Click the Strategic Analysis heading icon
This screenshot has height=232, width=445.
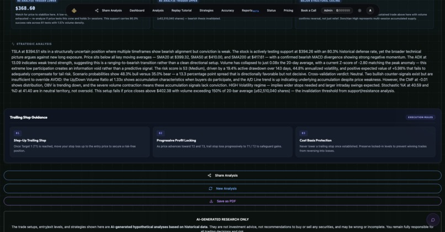point(13,44)
